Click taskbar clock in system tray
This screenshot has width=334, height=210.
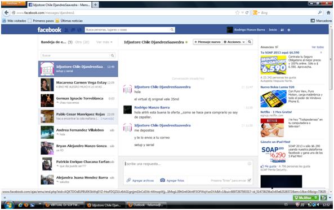tap(326, 205)
